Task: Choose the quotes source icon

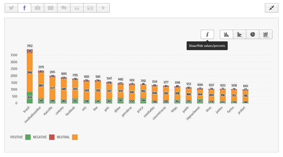Action: [77, 8]
